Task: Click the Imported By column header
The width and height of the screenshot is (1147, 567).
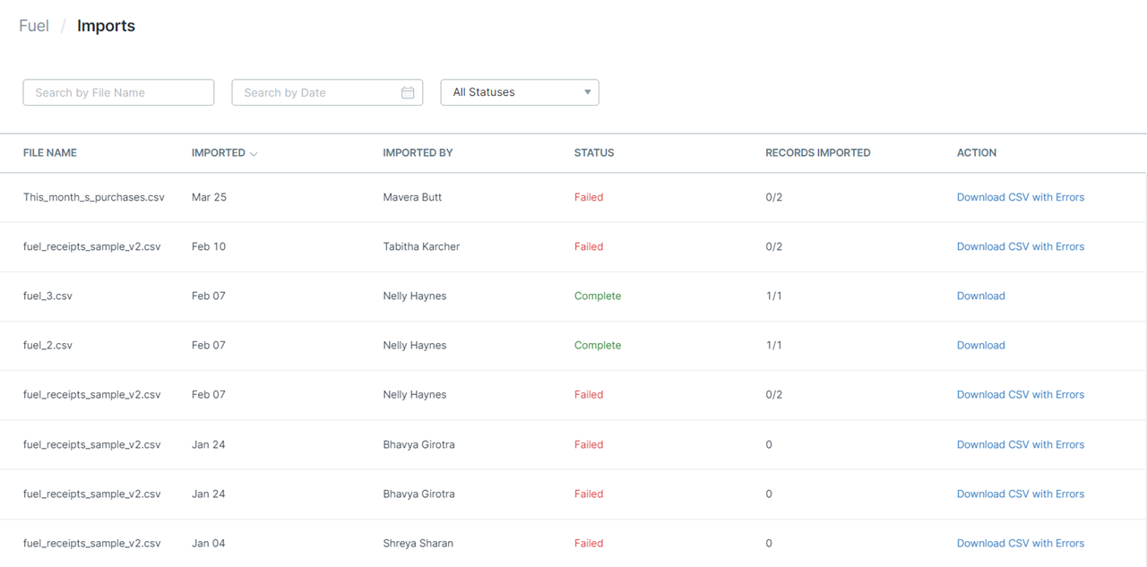Action: 418,153
